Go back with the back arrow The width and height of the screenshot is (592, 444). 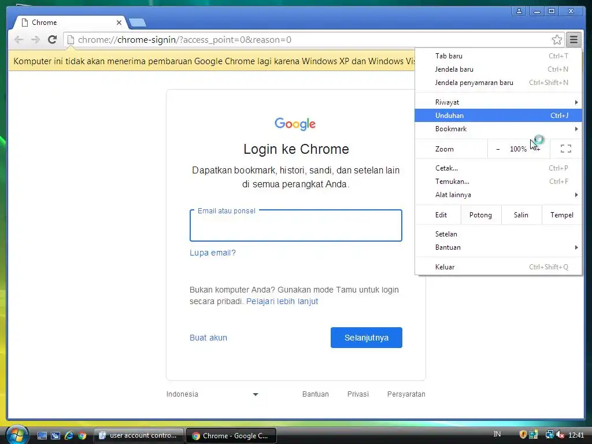coord(18,39)
